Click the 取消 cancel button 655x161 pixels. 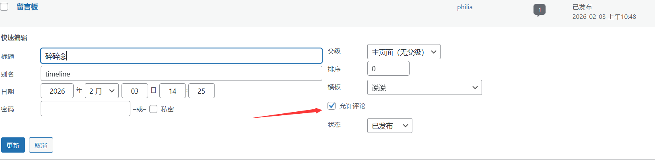41,145
